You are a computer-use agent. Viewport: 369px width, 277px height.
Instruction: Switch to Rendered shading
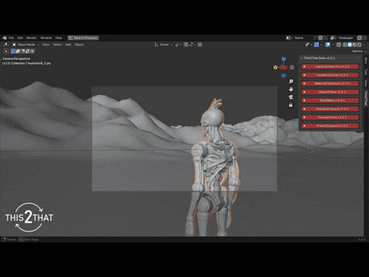pos(359,45)
